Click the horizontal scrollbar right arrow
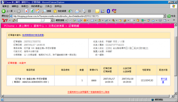This screenshot has height=102, width=178. 173,96
